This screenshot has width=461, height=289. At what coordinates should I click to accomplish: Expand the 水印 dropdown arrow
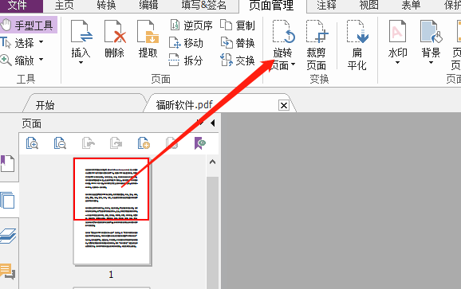click(397, 62)
